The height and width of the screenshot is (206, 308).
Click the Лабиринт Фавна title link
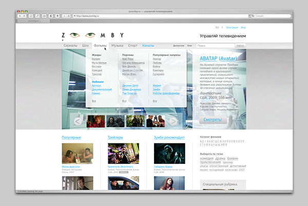[163, 167]
